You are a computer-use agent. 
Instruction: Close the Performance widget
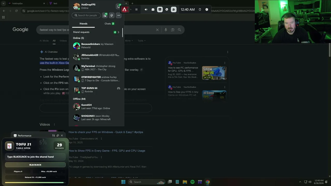62,136
